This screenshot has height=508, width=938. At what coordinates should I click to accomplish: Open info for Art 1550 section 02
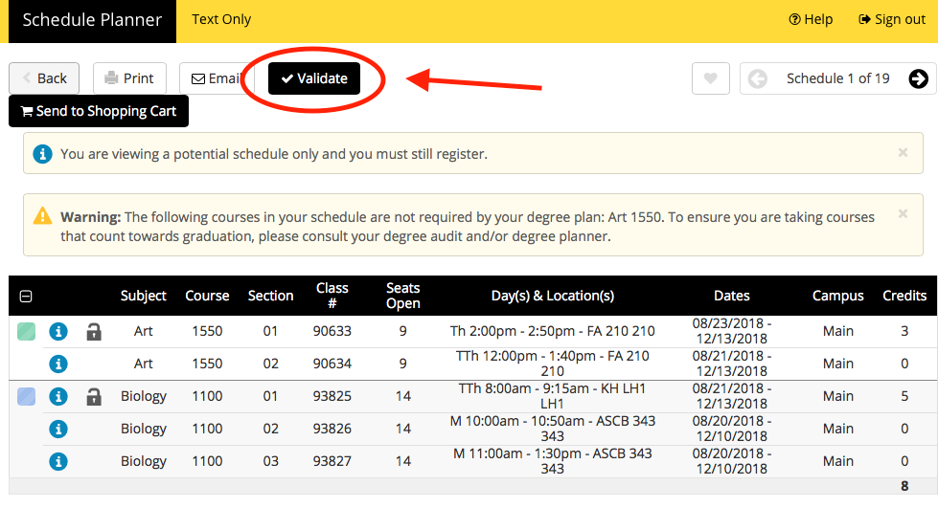(58, 364)
